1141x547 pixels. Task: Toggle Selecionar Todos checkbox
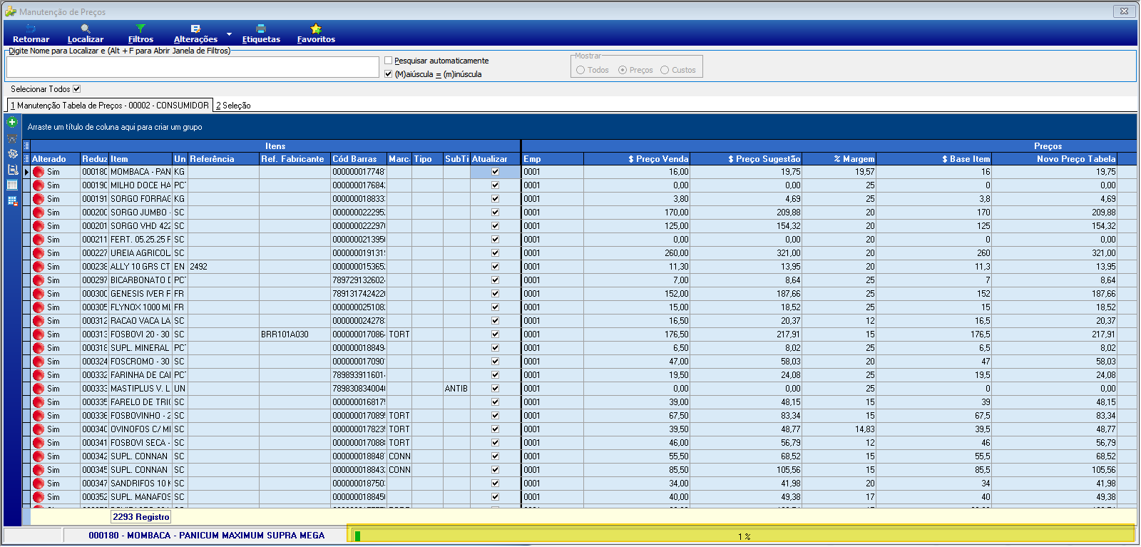[77, 89]
